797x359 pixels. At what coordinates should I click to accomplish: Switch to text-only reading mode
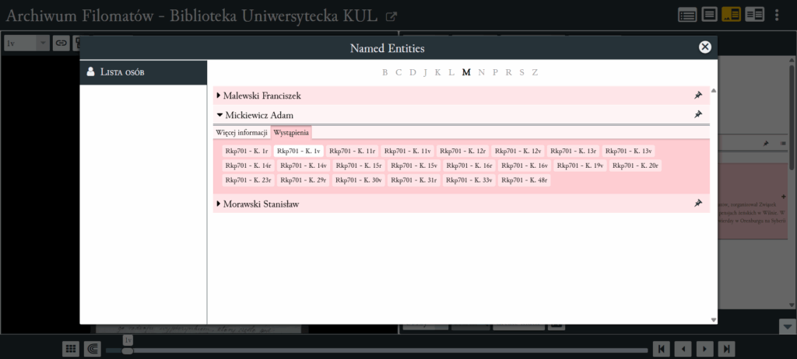point(709,14)
